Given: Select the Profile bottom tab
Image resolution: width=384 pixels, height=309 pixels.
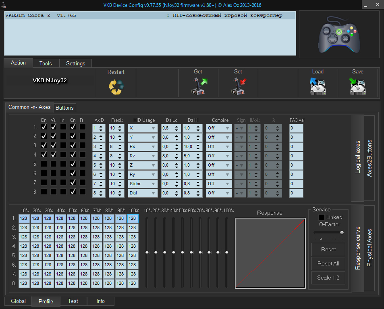Looking at the screenshot, I should tap(46, 301).
